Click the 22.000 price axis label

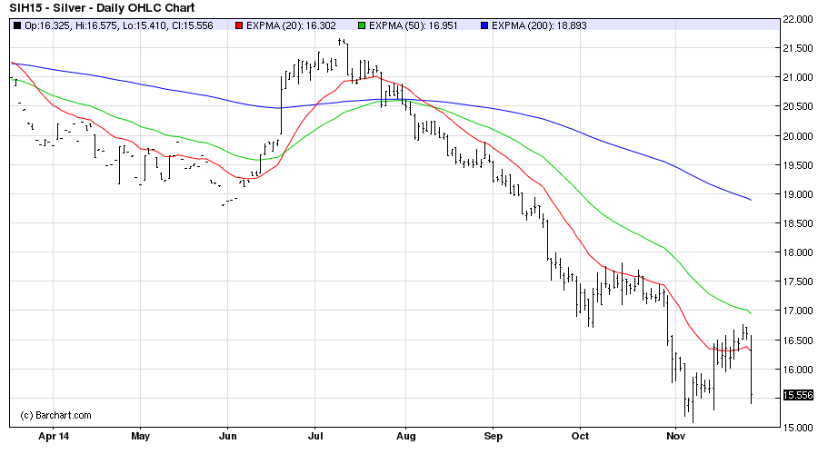[x=798, y=19]
